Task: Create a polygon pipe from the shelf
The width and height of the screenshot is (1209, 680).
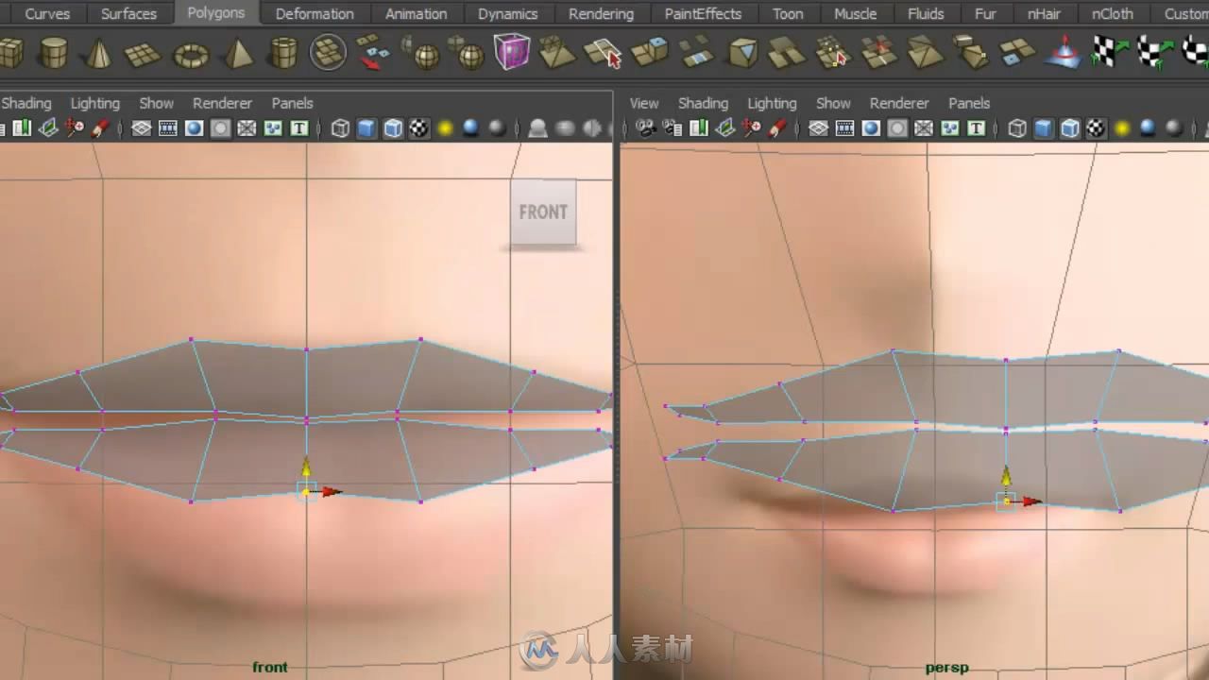Action: pyautogui.click(x=282, y=53)
